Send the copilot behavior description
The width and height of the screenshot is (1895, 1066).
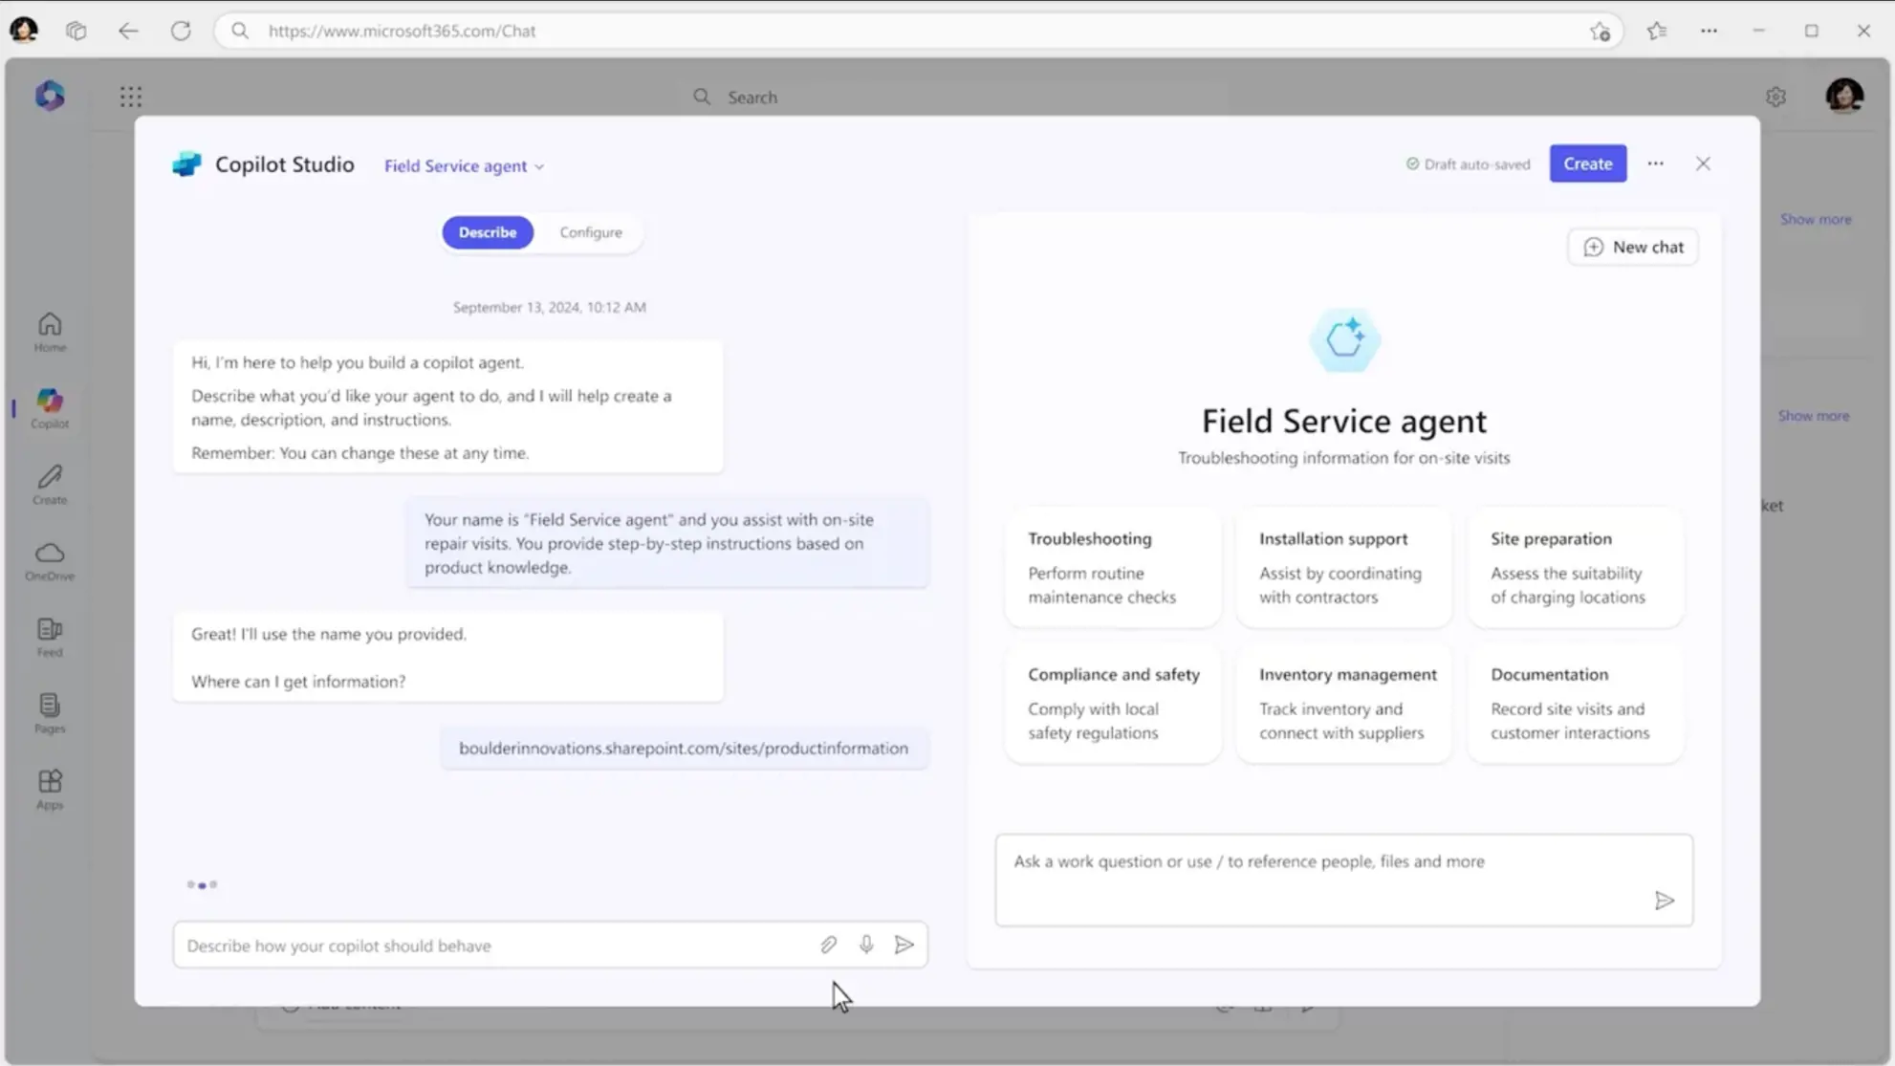[904, 945]
